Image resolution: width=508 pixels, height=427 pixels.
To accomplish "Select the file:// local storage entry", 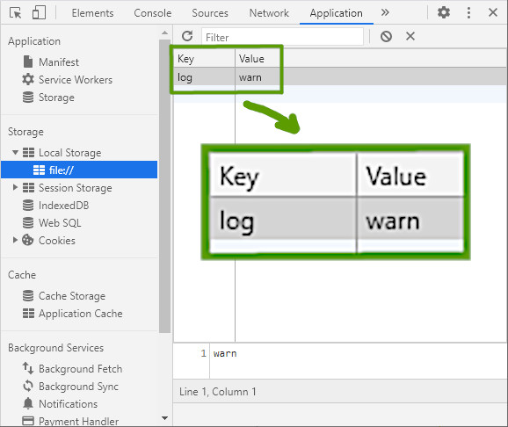I will tap(79, 170).
